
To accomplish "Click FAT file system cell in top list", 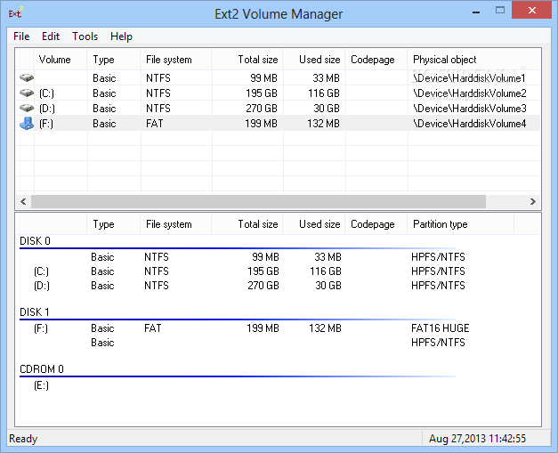I will [x=155, y=124].
